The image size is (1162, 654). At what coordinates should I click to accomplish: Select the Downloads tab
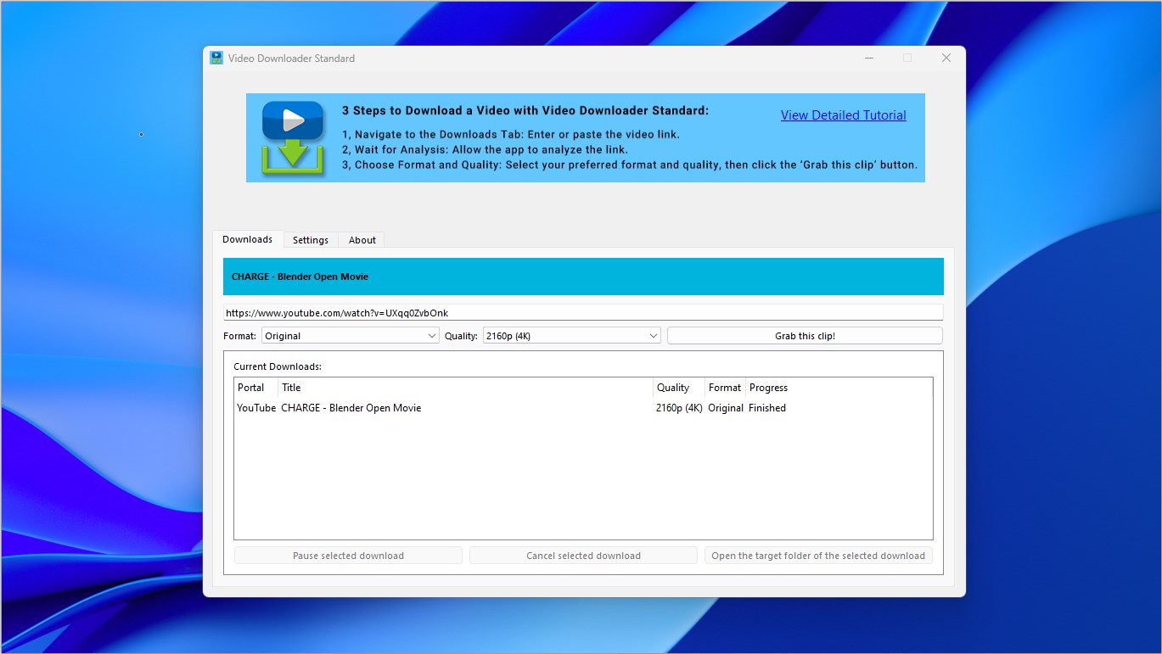click(247, 238)
